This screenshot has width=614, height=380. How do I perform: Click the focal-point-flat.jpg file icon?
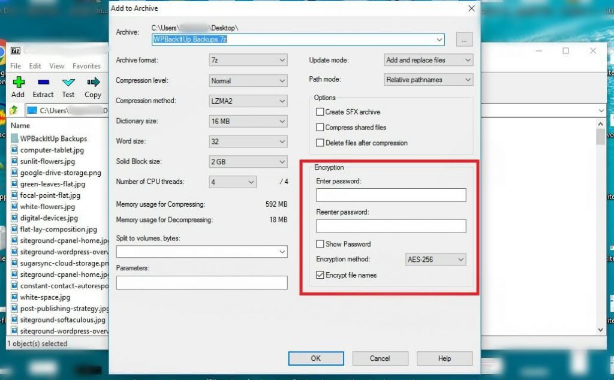14,195
